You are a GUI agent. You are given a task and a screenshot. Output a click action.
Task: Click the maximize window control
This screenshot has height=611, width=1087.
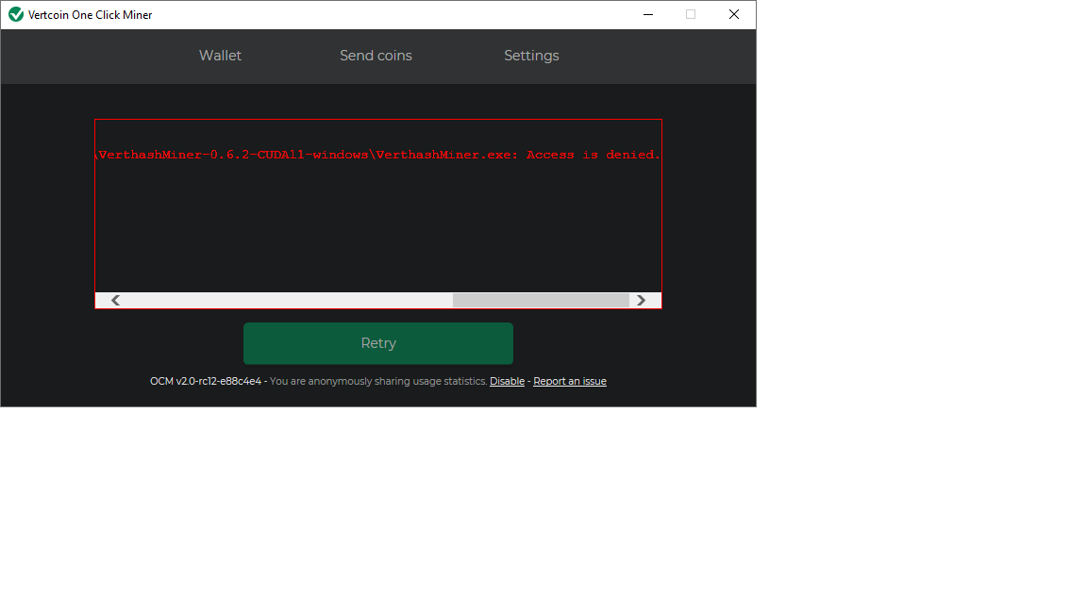point(690,14)
